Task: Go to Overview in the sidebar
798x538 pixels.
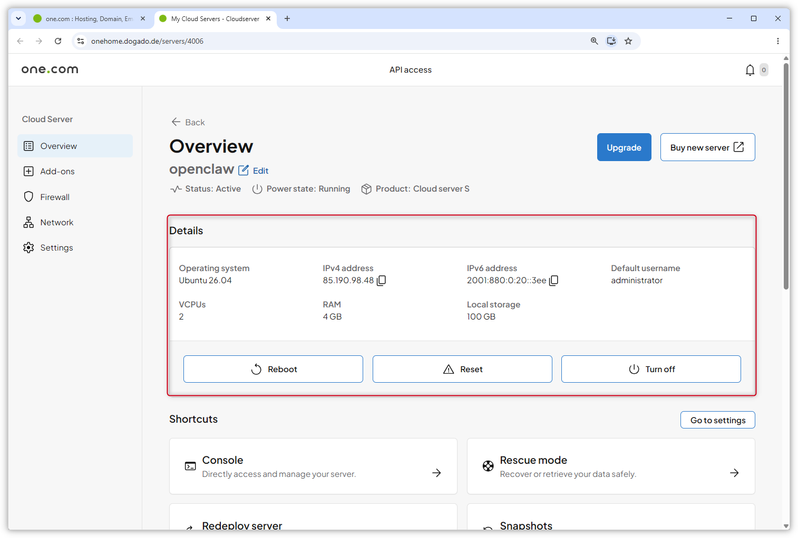Action: 75,146
